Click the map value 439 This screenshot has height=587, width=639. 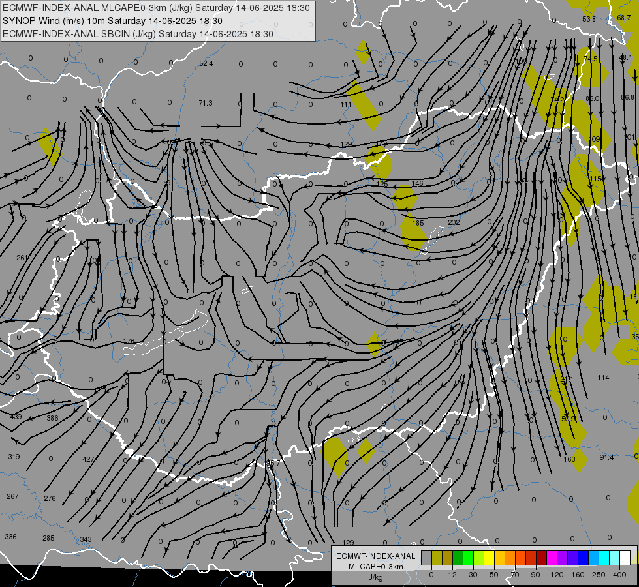point(16,417)
